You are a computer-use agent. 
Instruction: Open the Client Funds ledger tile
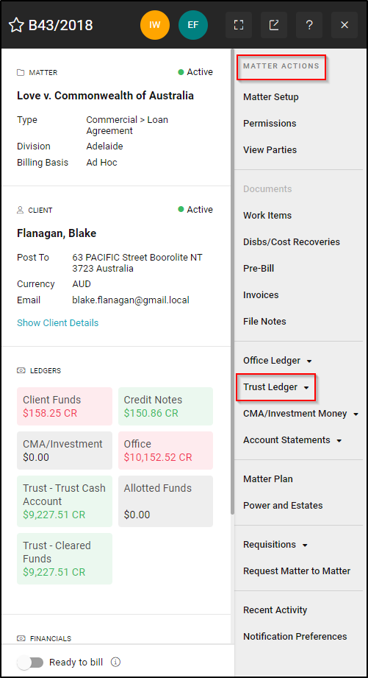click(x=65, y=406)
